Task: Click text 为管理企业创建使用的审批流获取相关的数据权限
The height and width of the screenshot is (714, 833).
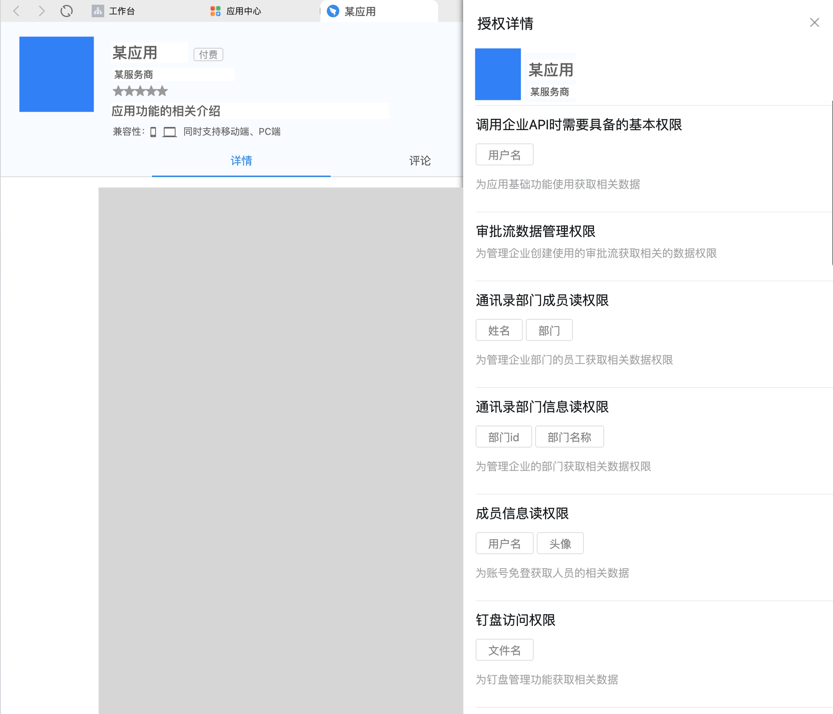Action: click(x=596, y=253)
